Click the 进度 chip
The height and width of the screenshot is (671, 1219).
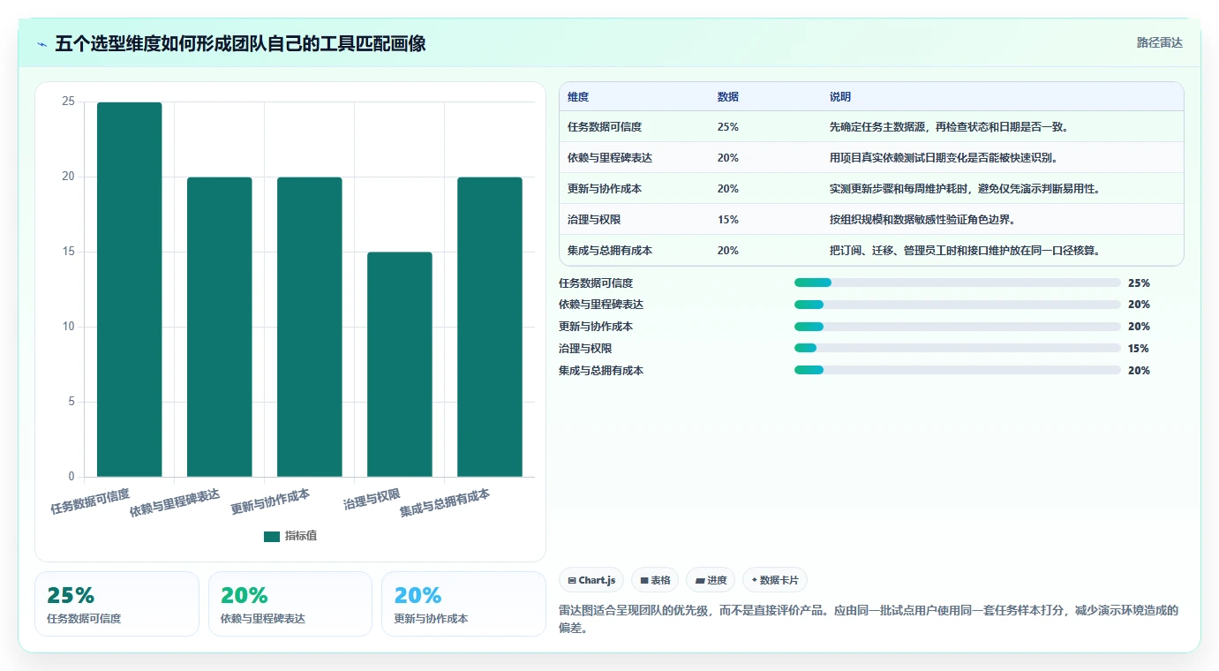(711, 580)
